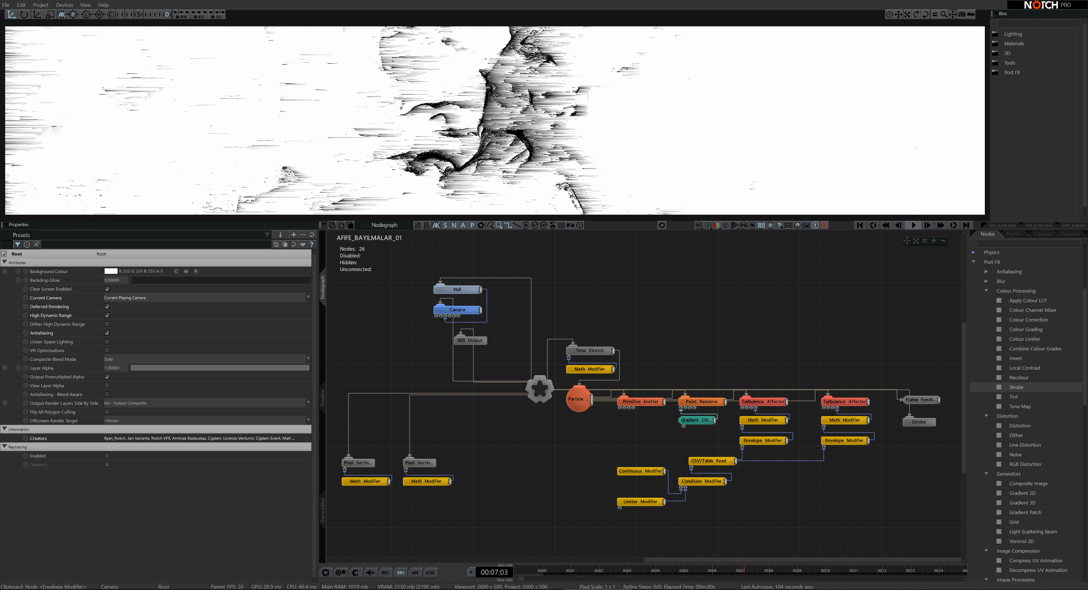The height and width of the screenshot is (590, 1088).
Task: Expand the Physics node category
Action: (974, 252)
